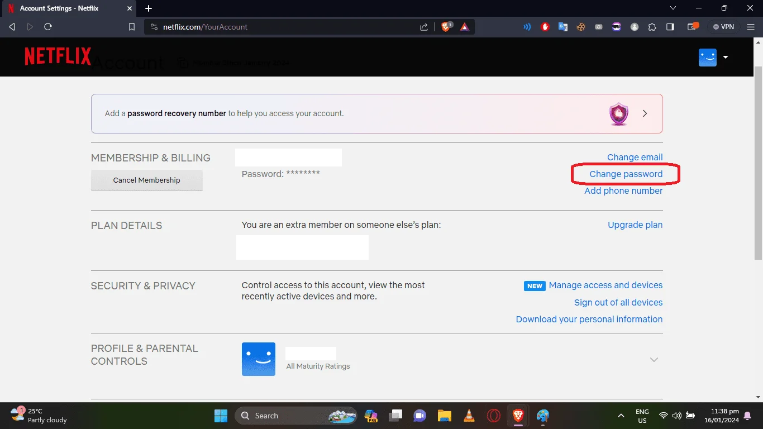Open site settings icon in address bar
Image resolution: width=763 pixels, height=429 pixels.
154,27
